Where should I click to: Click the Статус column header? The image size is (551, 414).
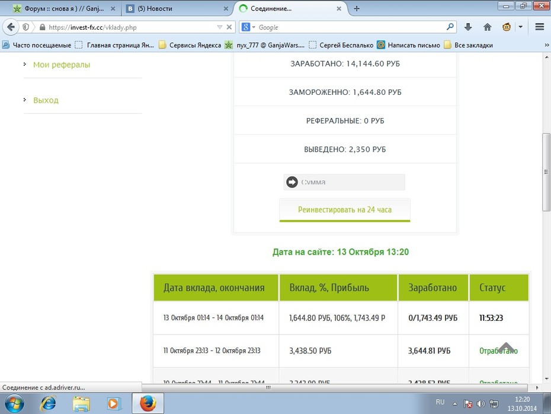[x=499, y=288]
